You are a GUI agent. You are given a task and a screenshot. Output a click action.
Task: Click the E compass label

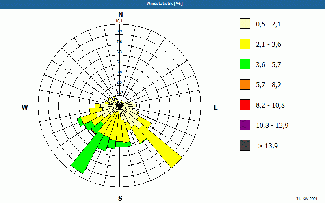pos(216,107)
